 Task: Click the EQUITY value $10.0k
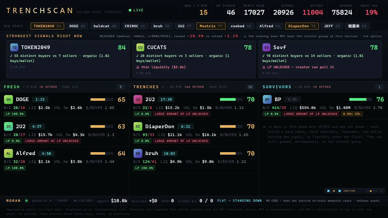point(119,201)
